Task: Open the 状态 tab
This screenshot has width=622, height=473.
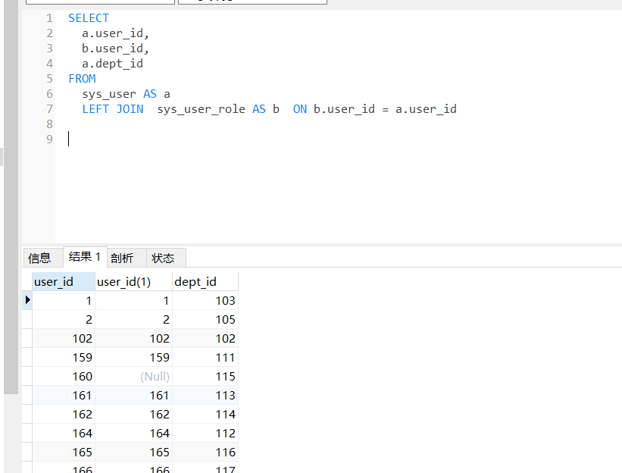Action: click(x=163, y=258)
